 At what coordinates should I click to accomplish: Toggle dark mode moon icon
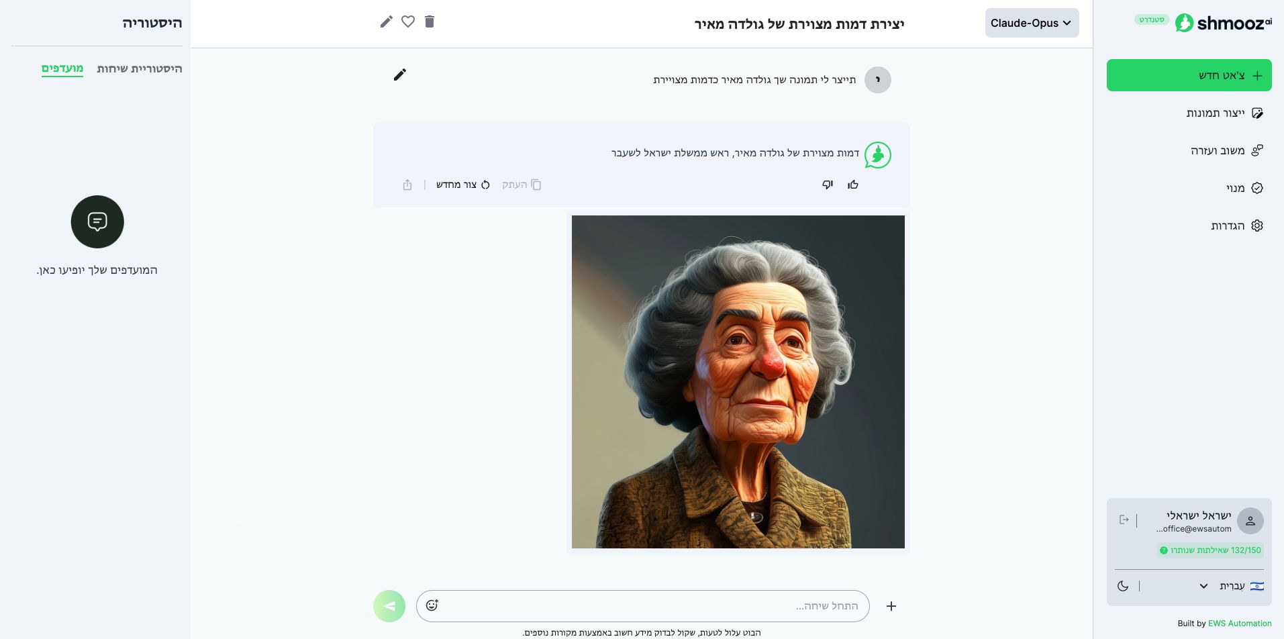point(1123,586)
